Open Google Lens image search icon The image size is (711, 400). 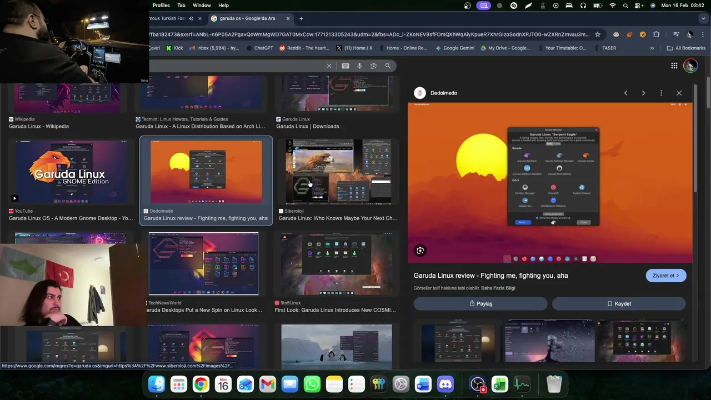click(x=373, y=66)
